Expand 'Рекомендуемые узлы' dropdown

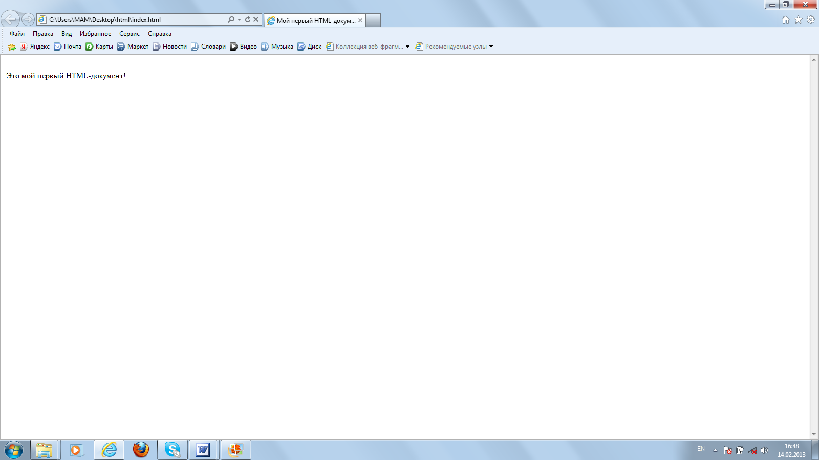tap(491, 47)
